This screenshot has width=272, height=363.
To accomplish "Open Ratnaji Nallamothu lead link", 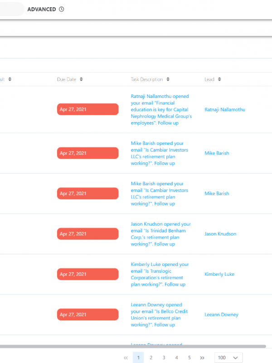I will pyautogui.click(x=225, y=109).
